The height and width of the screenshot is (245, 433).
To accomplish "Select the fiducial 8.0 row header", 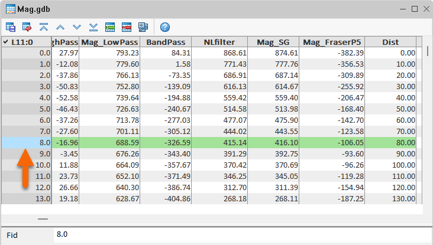I will [26, 143].
